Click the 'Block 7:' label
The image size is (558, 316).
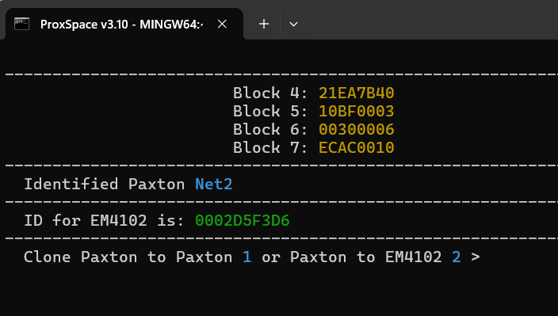(270, 147)
